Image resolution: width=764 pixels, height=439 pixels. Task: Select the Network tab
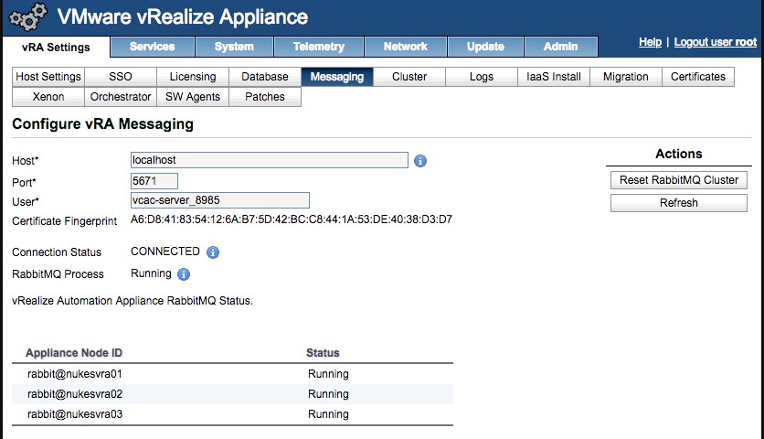(x=406, y=47)
